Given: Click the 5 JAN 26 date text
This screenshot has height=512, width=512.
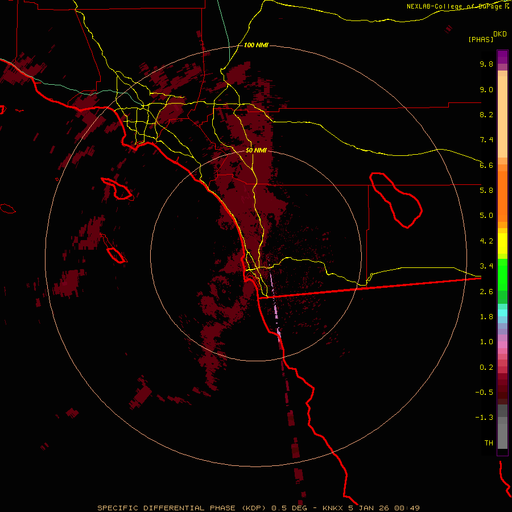Looking at the screenshot, I should click(369, 508).
